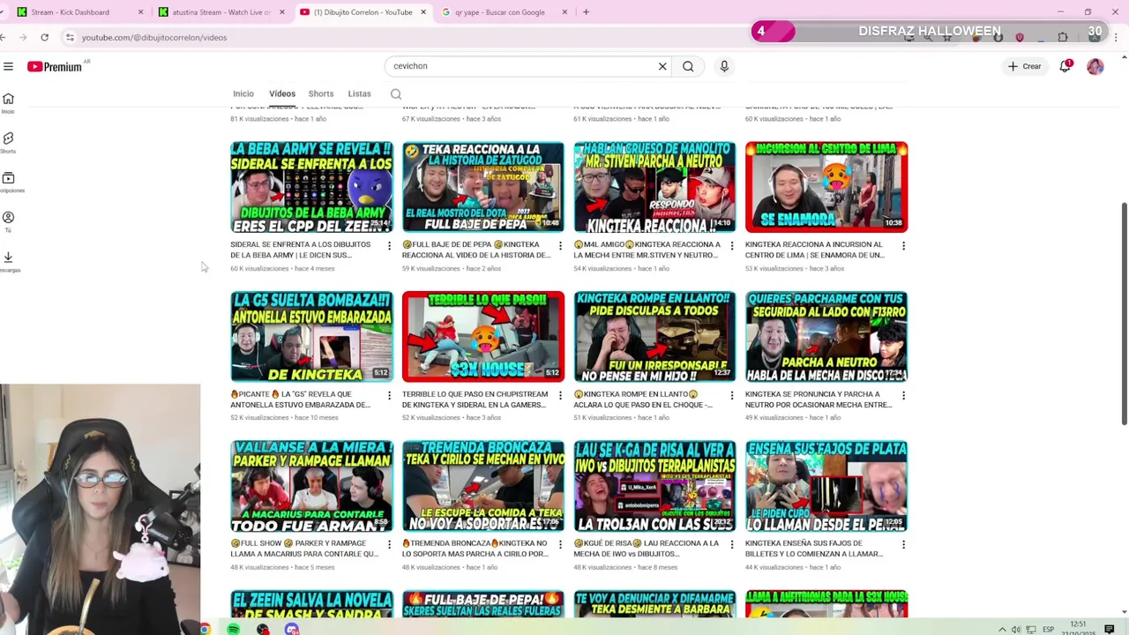
Task: Click the magnifier search button
Action: click(688, 66)
